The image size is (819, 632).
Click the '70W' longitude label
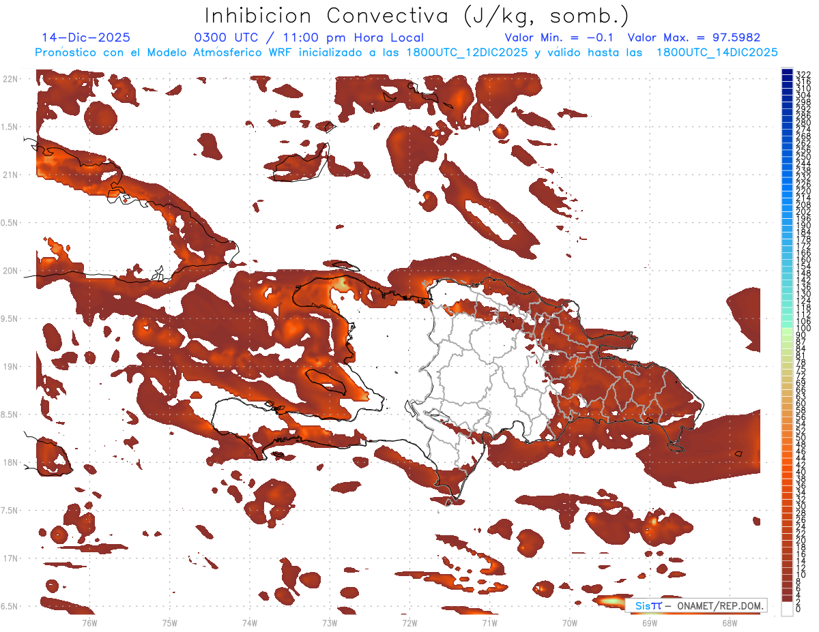[x=570, y=622]
